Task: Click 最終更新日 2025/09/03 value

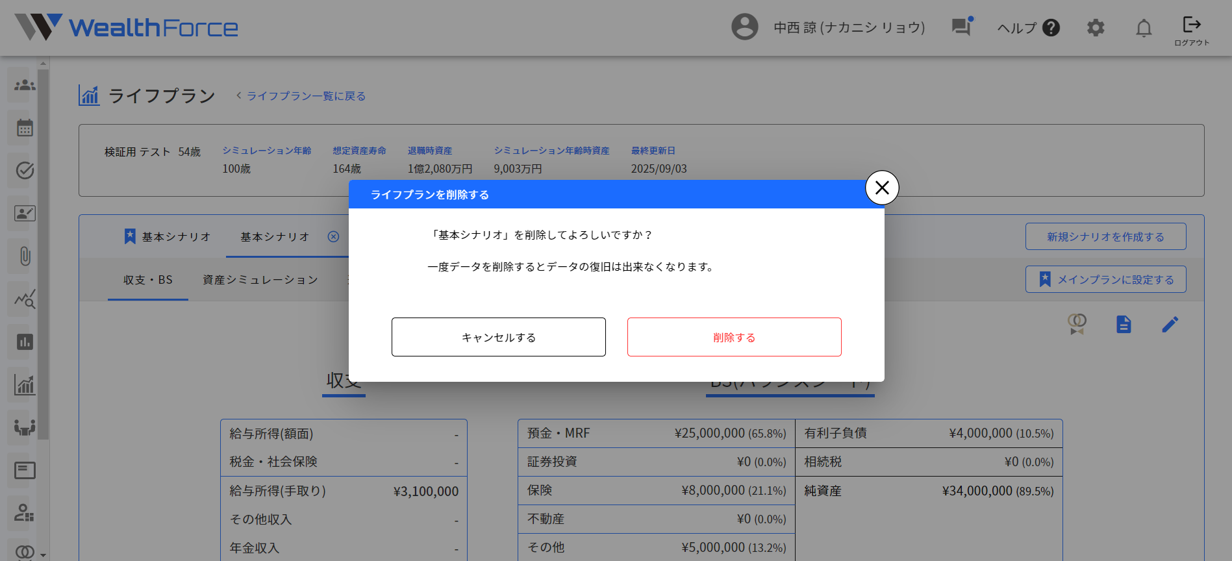Action: point(659,169)
